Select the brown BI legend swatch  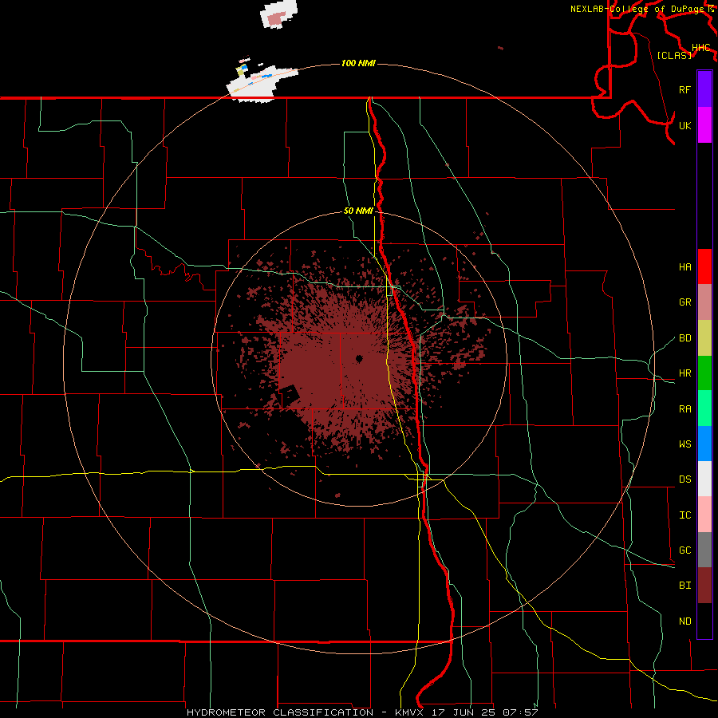pos(704,586)
